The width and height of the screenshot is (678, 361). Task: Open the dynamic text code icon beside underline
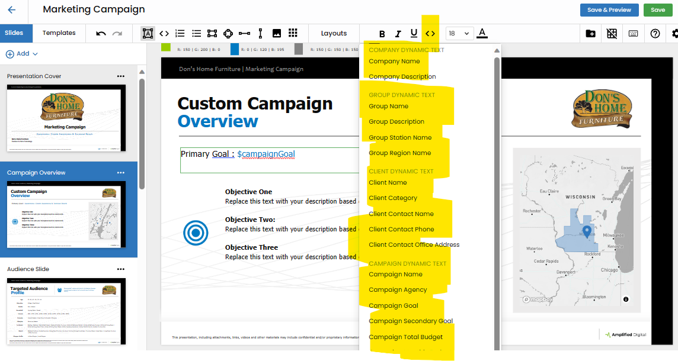pyautogui.click(x=430, y=34)
